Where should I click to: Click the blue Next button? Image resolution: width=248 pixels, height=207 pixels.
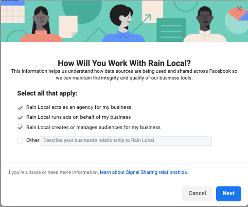point(228,194)
